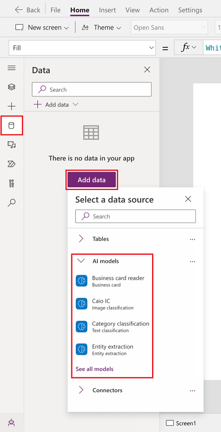Click the data source Search field
Image resolution: width=221 pixels, height=432 pixels.
point(135,216)
